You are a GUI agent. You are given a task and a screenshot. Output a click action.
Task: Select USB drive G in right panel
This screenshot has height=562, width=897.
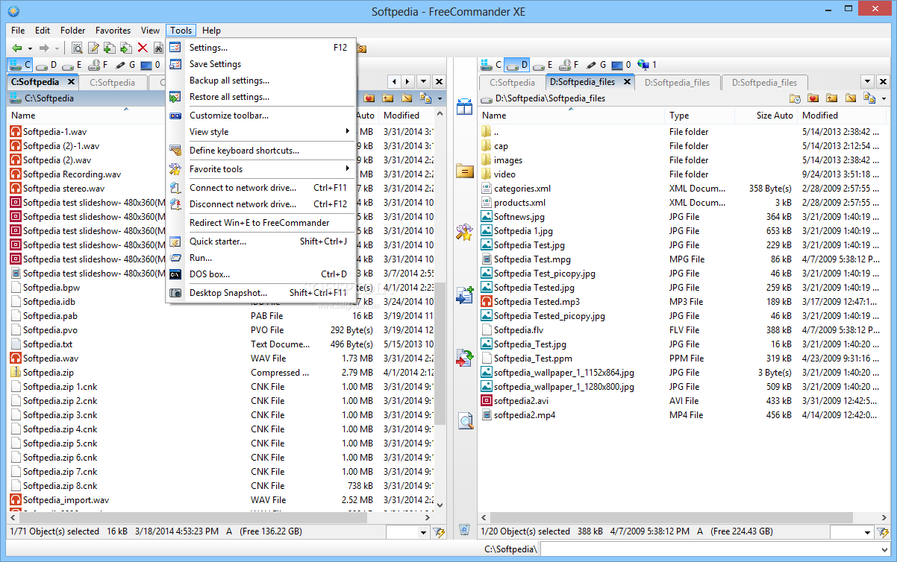597,65
